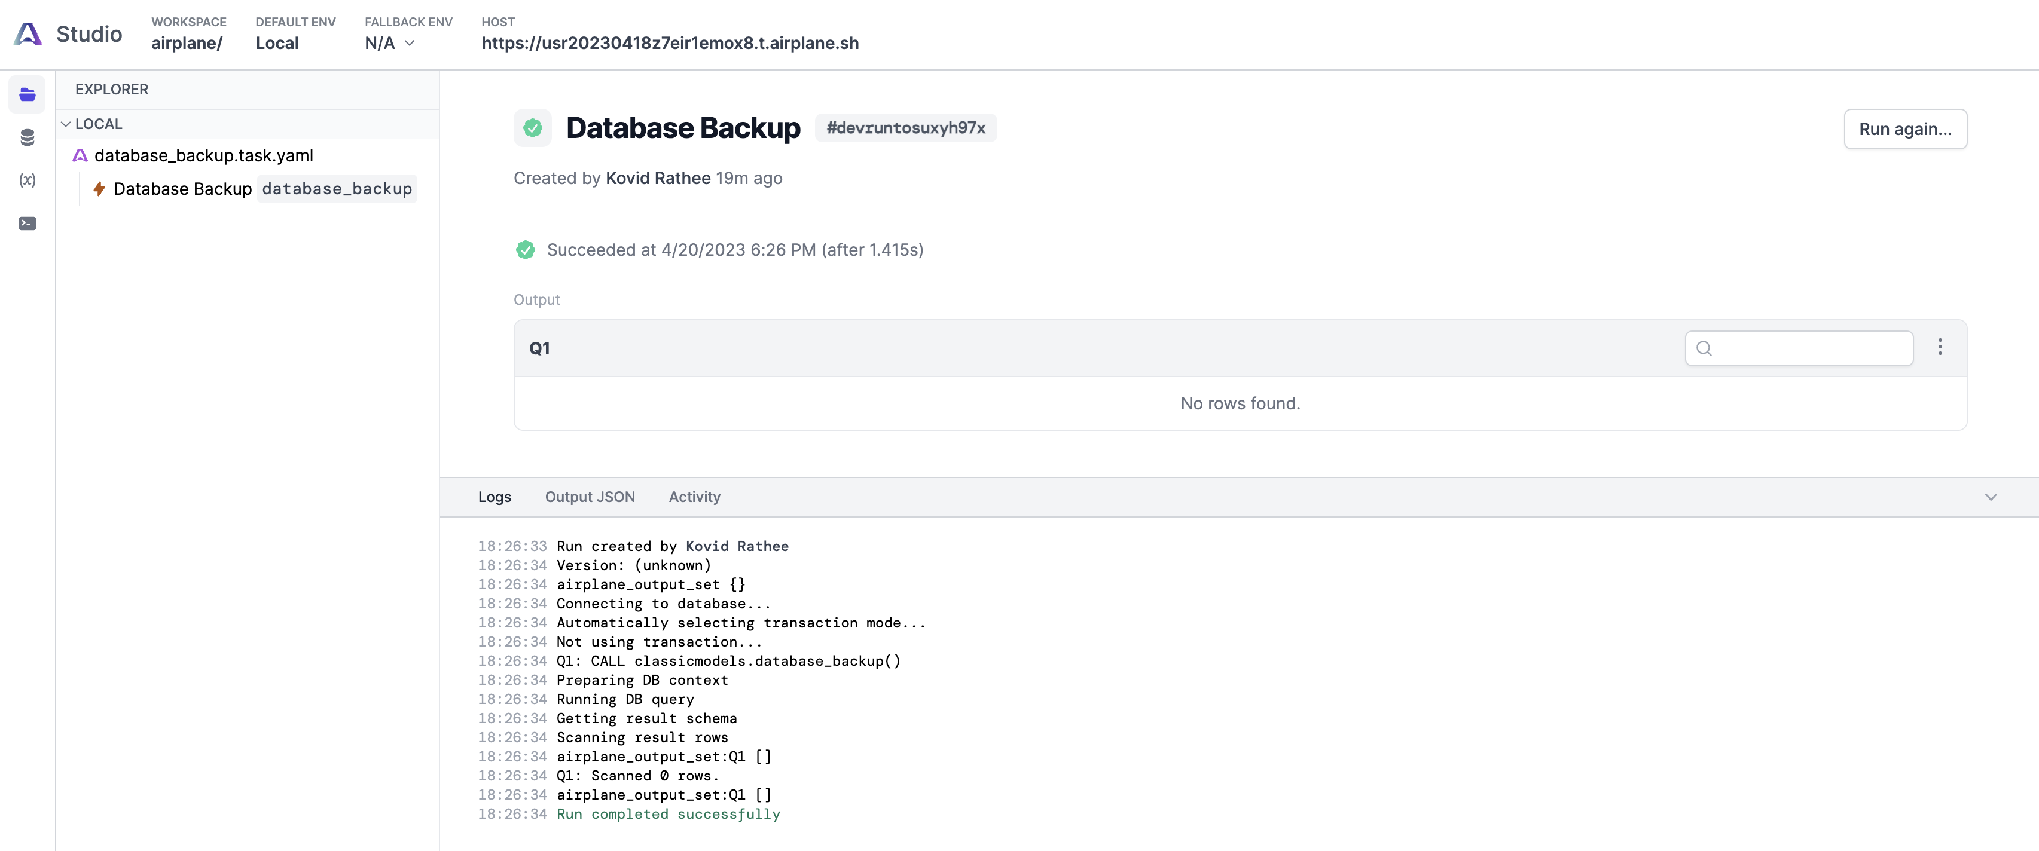The image size is (2039, 851).
Task: Click the run ID #devruntosuxyh97x tag
Action: coord(905,128)
